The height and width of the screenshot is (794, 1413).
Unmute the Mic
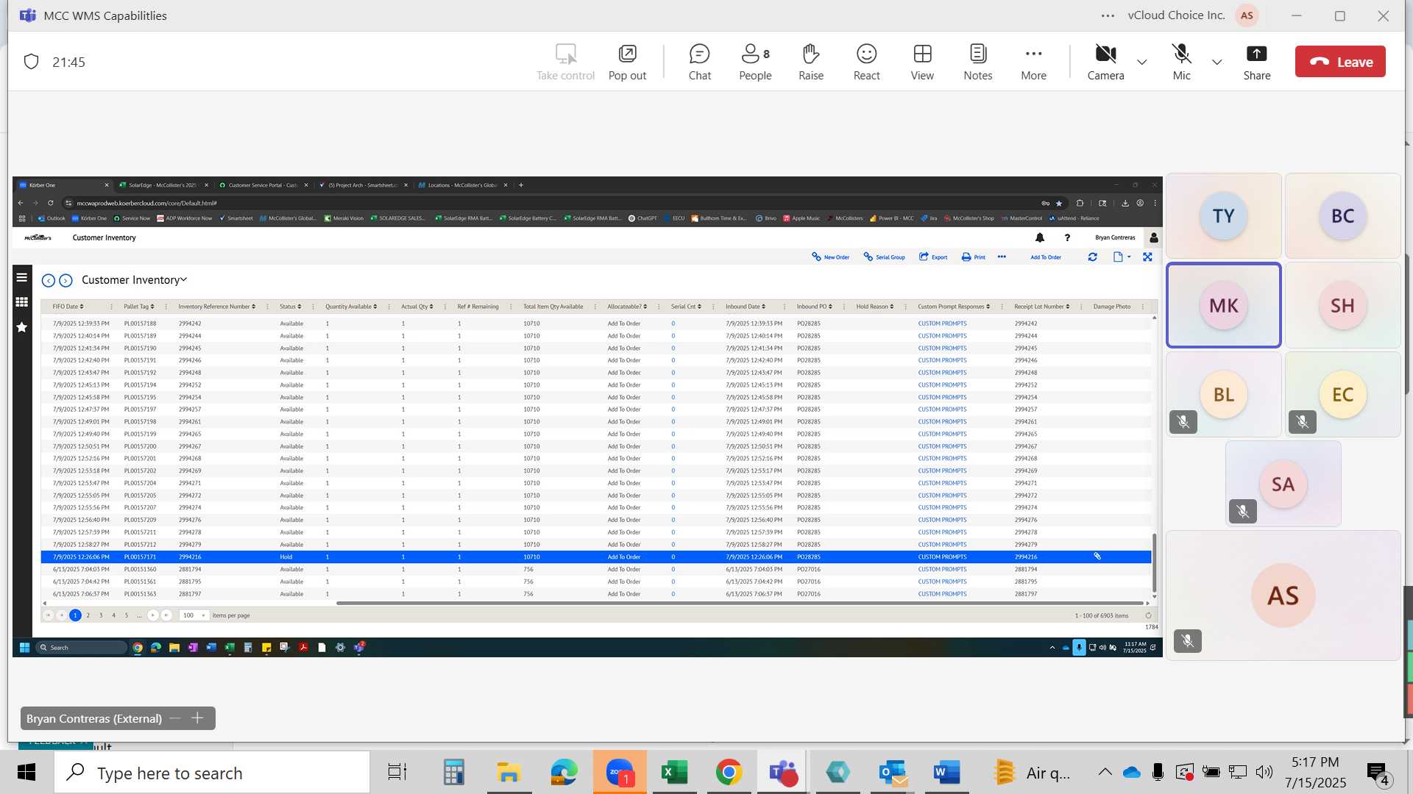(x=1181, y=62)
